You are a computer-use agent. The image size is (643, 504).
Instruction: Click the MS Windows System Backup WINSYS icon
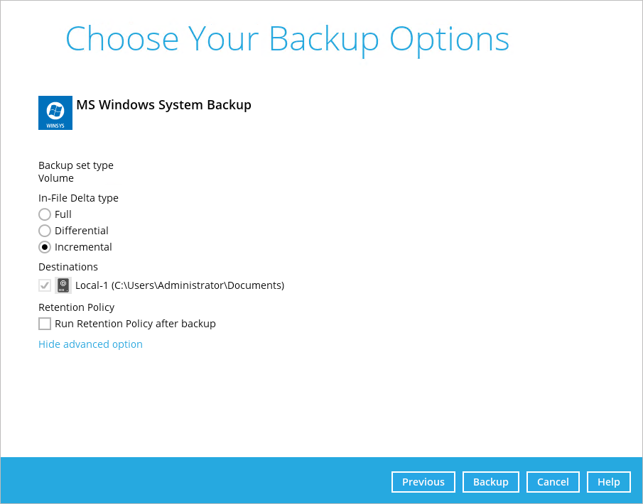(55, 112)
